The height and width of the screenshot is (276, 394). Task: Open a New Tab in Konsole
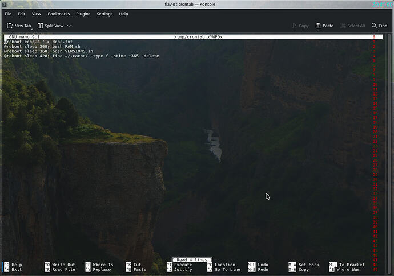coord(19,26)
